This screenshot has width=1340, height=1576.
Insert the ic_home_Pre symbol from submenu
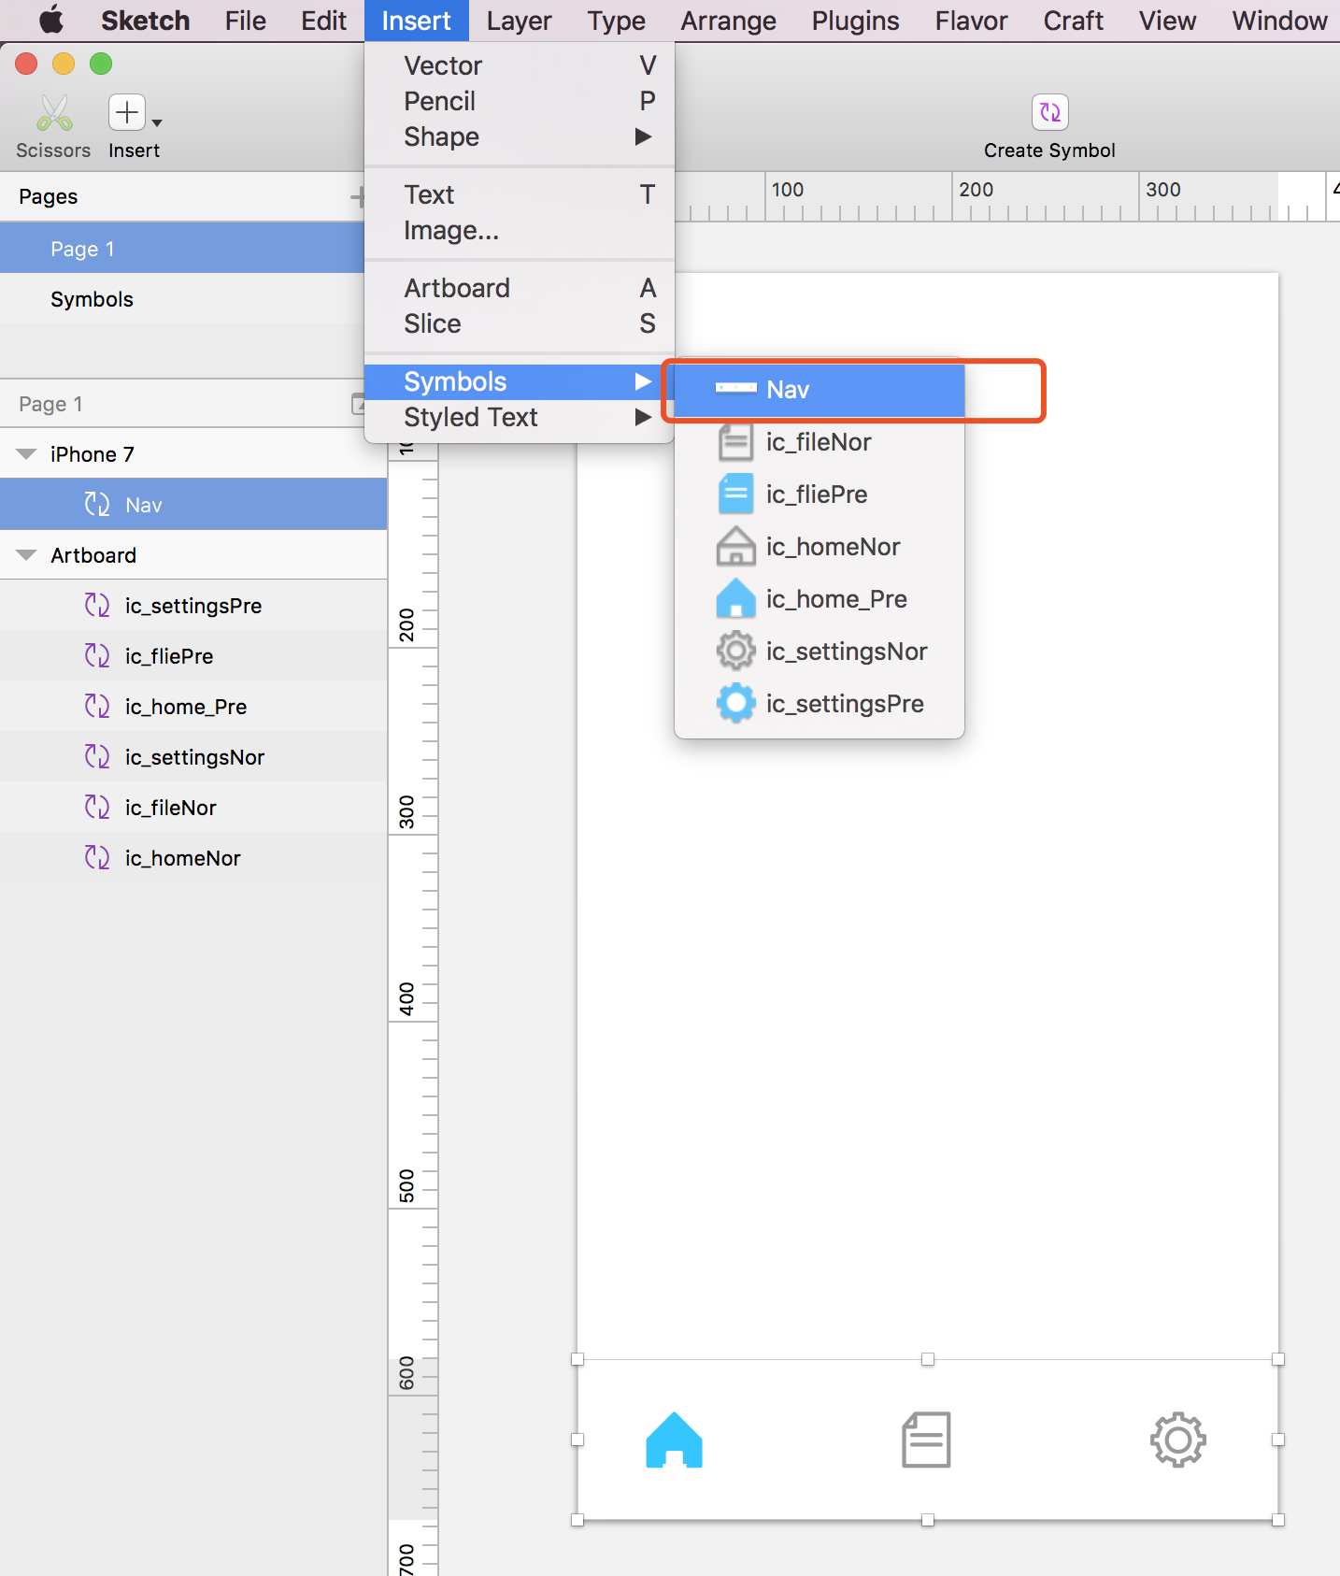click(x=820, y=599)
